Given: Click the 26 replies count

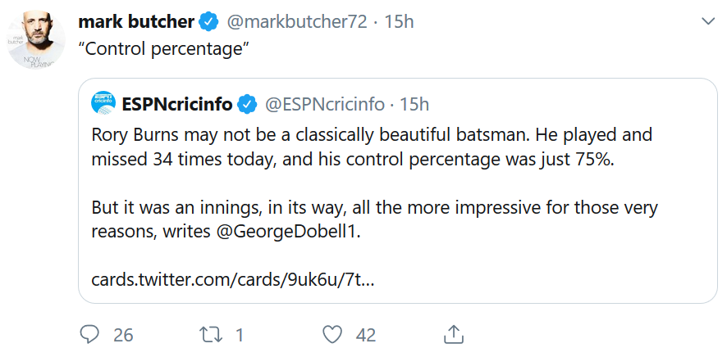Looking at the screenshot, I should click(124, 335).
